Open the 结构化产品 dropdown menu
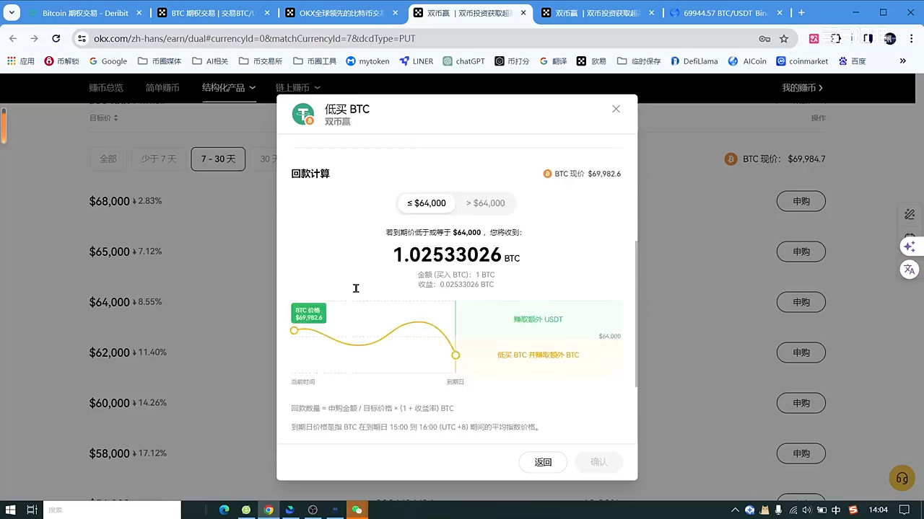 [229, 87]
